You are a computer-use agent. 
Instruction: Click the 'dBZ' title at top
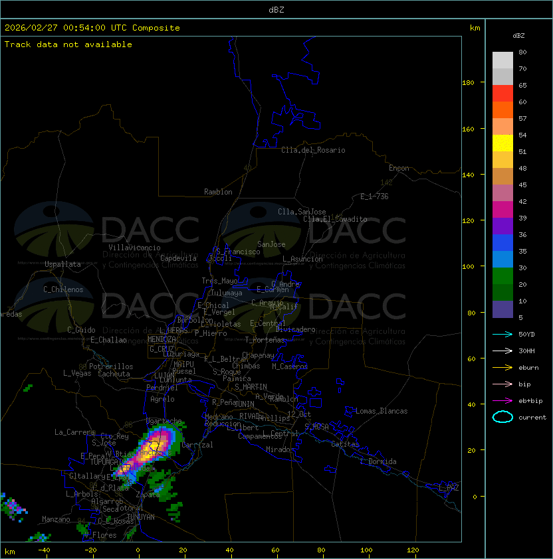pyautogui.click(x=276, y=9)
